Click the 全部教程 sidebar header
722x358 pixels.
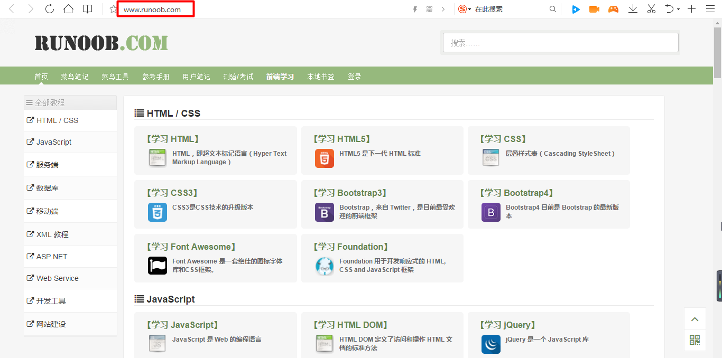(70, 102)
